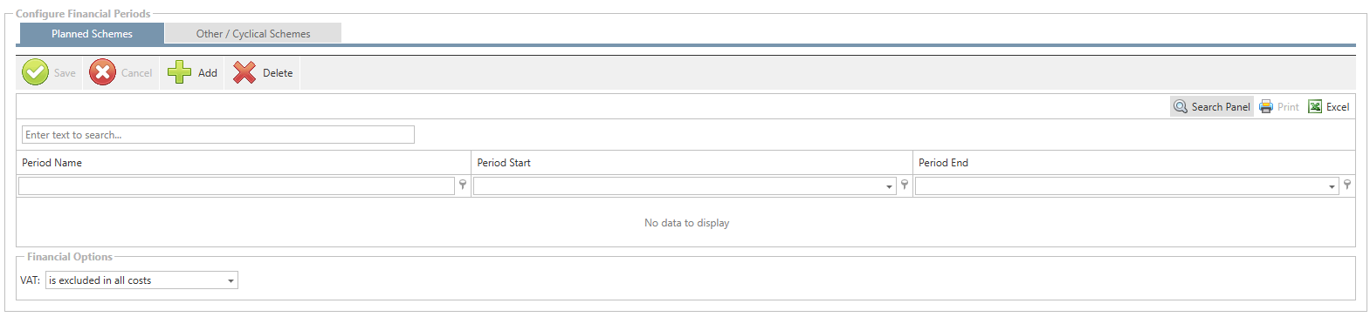The image size is (1370, 317).
Task: Click the Enter text to search field
Action: 218,134
